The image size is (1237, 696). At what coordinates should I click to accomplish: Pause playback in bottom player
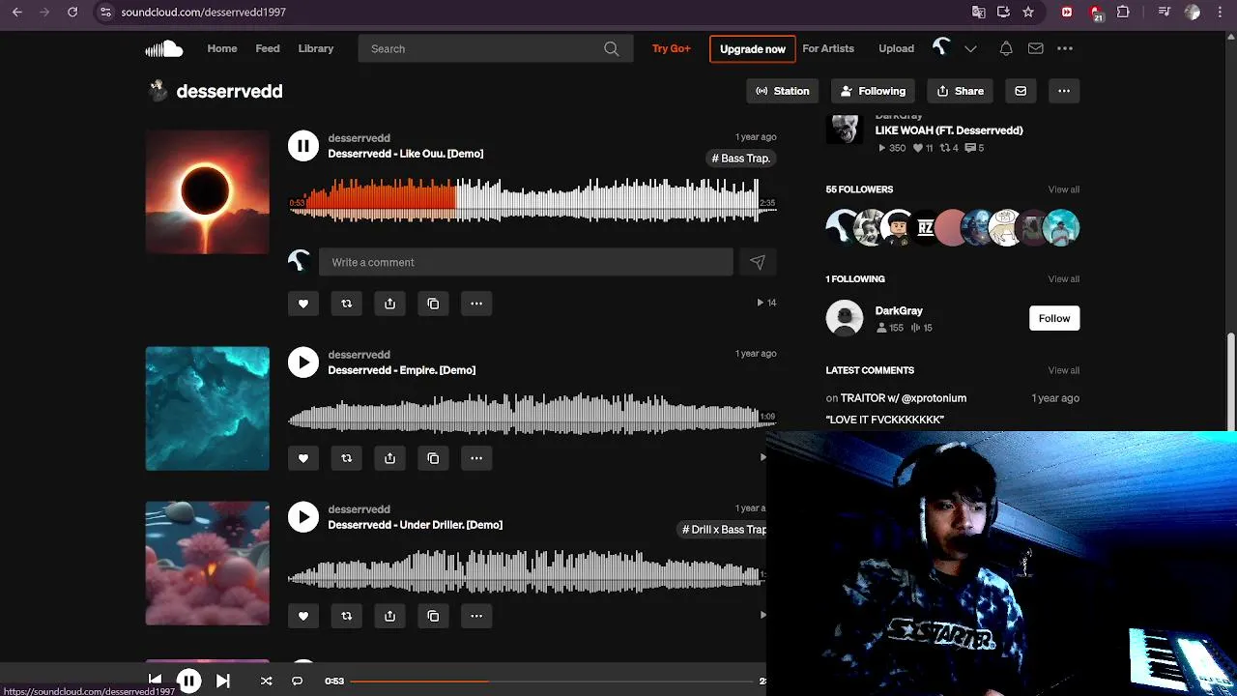[x=188, y=681]
